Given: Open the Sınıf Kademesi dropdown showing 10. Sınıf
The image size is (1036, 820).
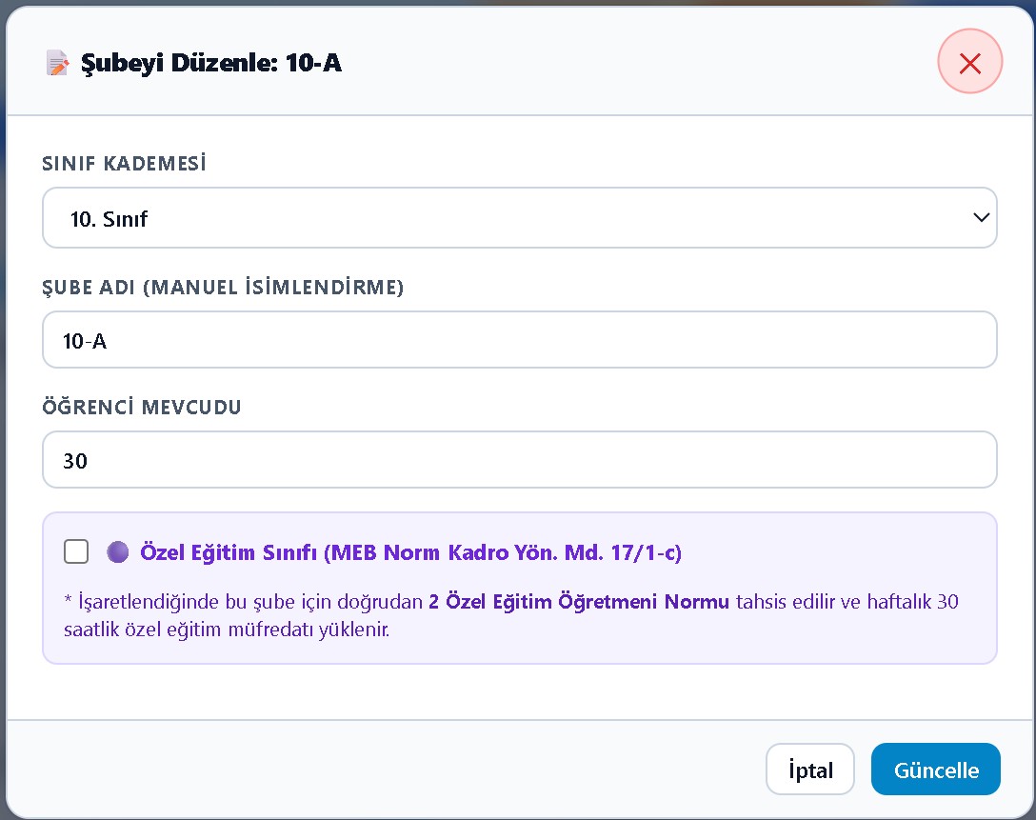Looking at the screenshot, I should pos(519,218).
